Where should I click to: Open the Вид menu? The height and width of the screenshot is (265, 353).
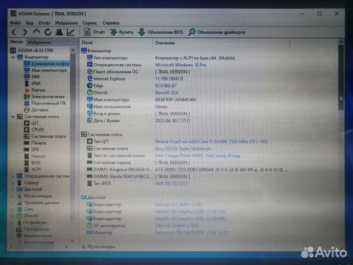[x=29, y=23]
